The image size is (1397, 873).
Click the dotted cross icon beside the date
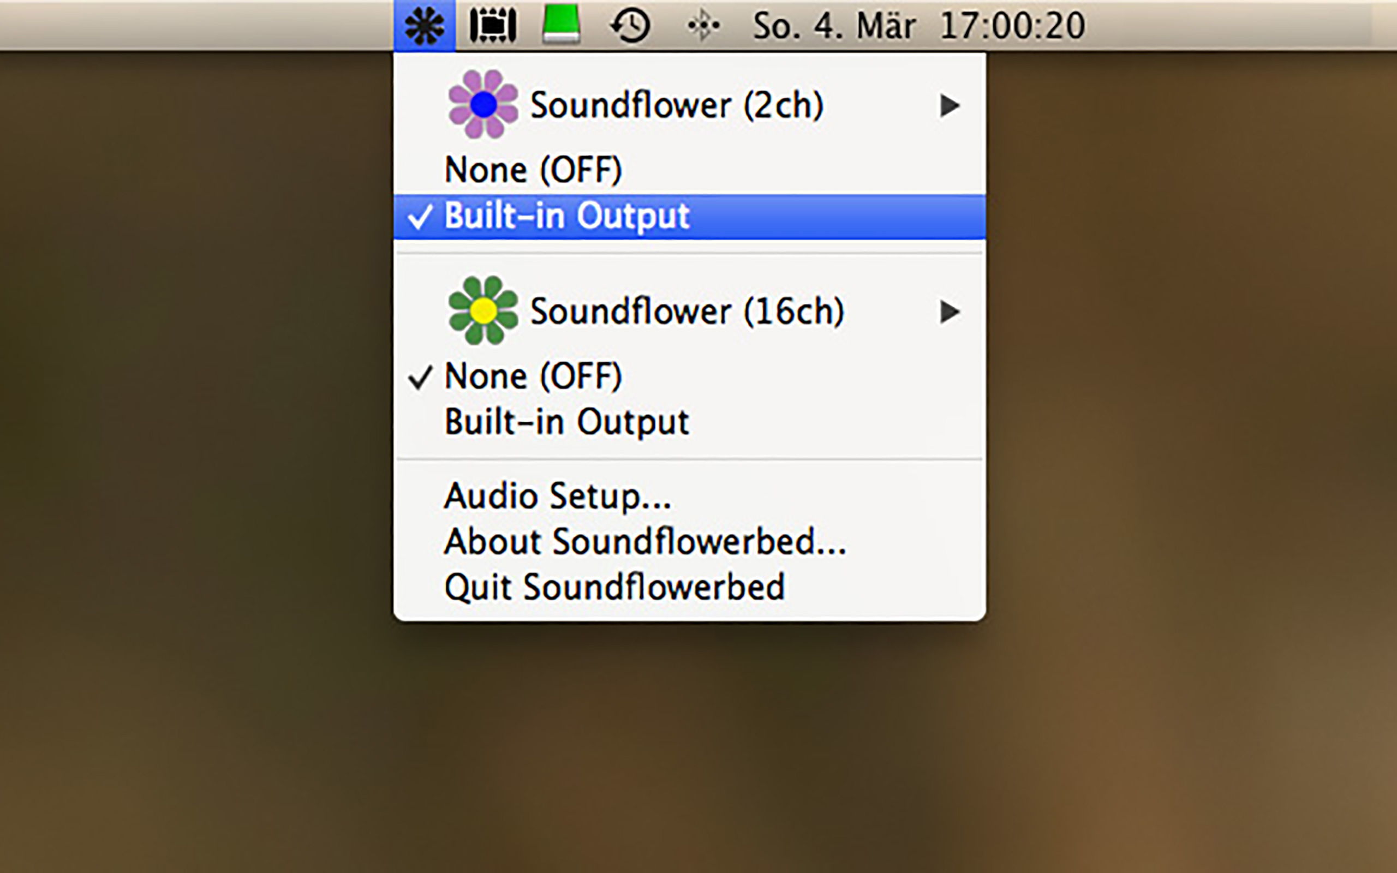click(x=703, y=26)
